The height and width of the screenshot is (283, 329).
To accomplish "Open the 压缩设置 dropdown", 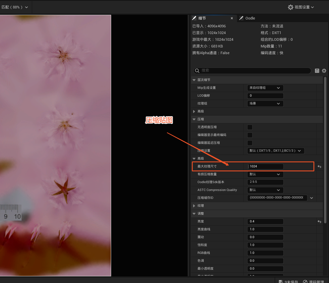I will point(275,151).
